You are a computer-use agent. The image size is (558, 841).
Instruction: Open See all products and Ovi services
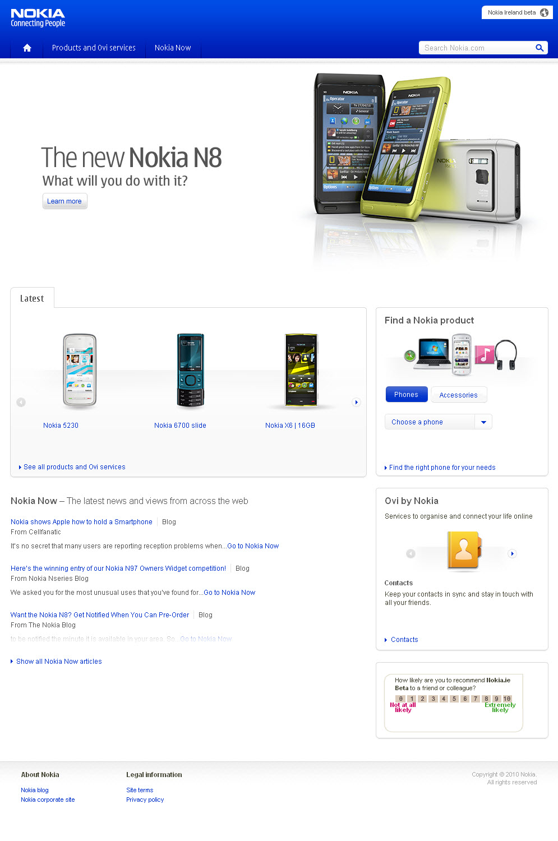pyautogui.click(x=74, y=467)
